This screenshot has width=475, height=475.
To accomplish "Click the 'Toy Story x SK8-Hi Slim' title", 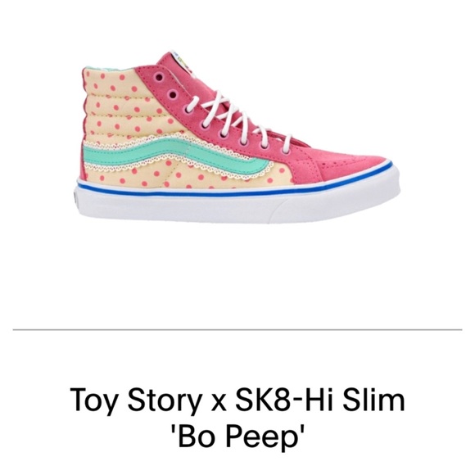I will tap(237, 400).
